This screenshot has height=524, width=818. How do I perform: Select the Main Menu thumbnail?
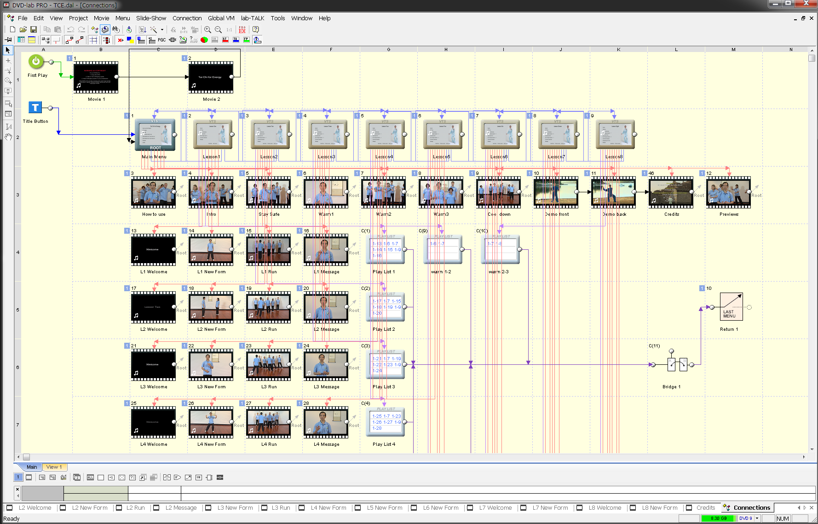click(x=155, y=134)
